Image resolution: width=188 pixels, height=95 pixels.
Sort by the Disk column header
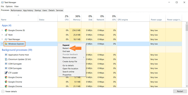tap(87, 18)
